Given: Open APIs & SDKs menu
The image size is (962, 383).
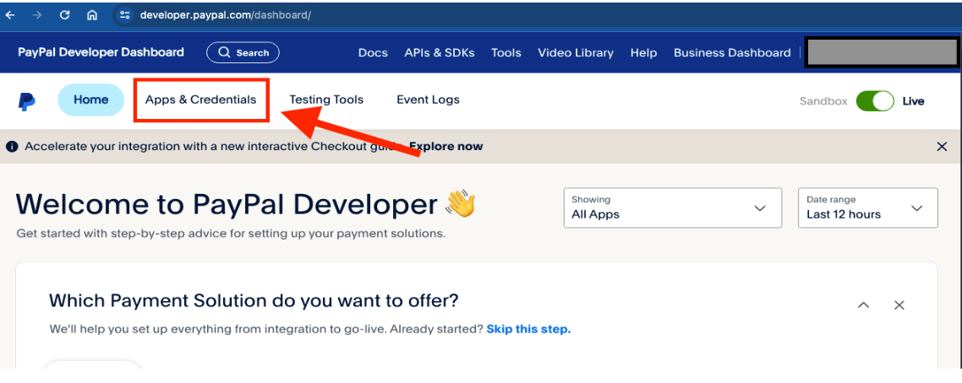Looking at the screenshot, I should coord(440,52).
